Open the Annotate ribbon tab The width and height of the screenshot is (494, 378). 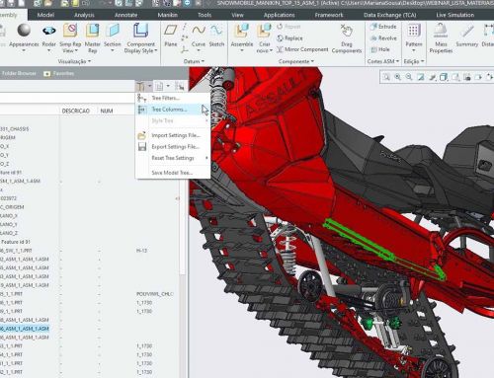pos(125,15)
